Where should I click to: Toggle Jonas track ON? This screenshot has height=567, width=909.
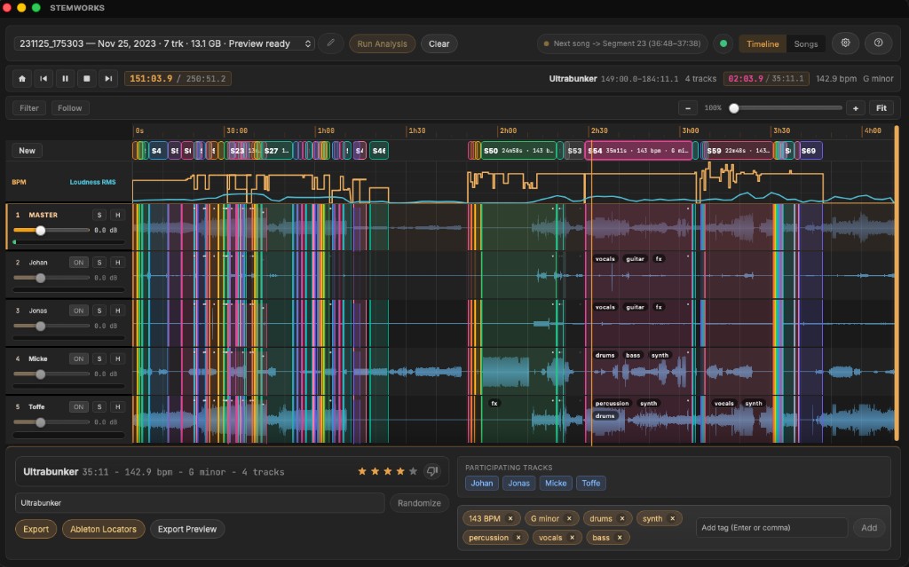[78, 311]
